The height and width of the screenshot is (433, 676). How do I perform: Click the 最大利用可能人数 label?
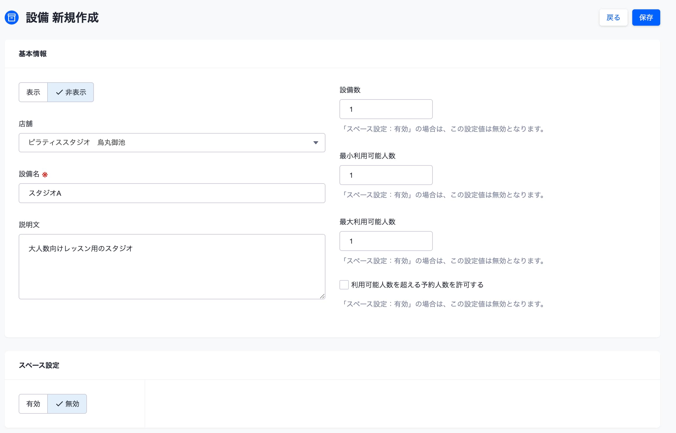click(367, 222)
